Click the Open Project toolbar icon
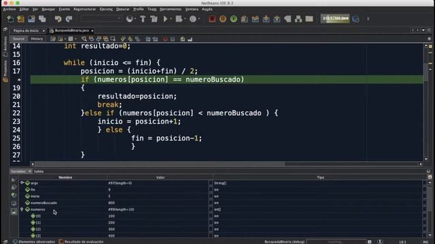 [x=31, y=19]
